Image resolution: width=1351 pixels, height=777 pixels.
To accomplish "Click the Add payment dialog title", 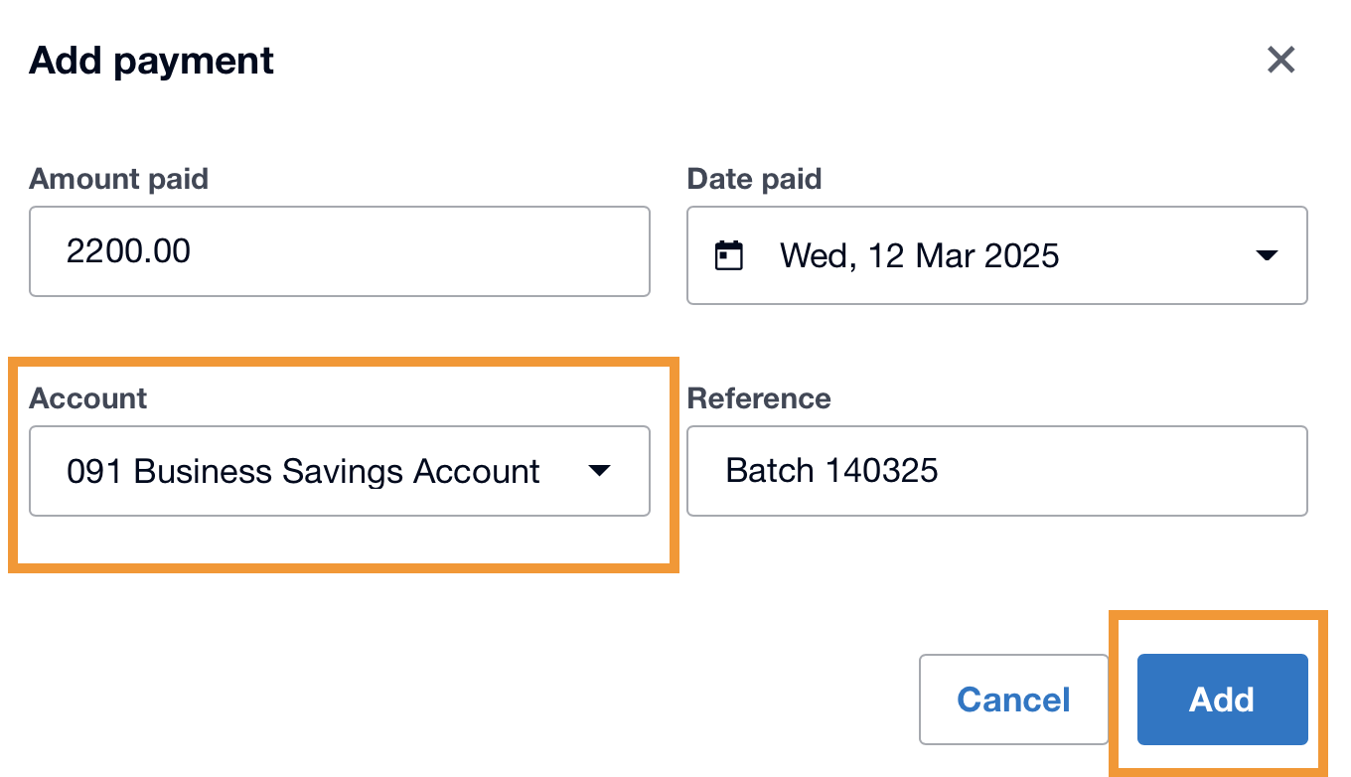I will 152,61.
